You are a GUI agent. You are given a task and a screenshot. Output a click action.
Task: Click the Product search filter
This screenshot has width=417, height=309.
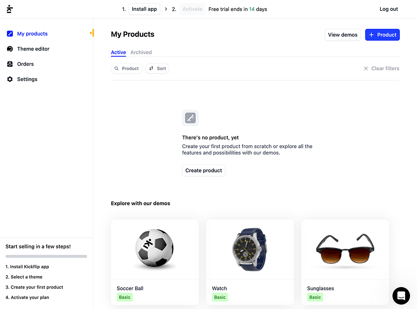point(126,68)
